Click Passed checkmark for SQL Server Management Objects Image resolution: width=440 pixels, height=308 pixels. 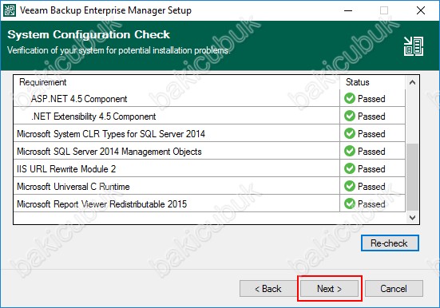point(350,151)
